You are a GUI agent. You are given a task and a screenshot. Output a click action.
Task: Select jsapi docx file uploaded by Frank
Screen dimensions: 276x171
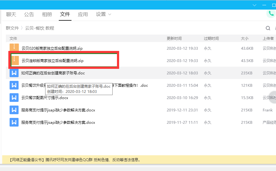[58, 110]
